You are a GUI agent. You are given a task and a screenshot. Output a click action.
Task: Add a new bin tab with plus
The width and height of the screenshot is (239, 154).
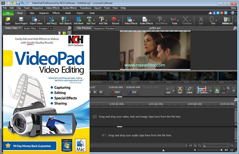pyautogui.click(x=51, y=28)
